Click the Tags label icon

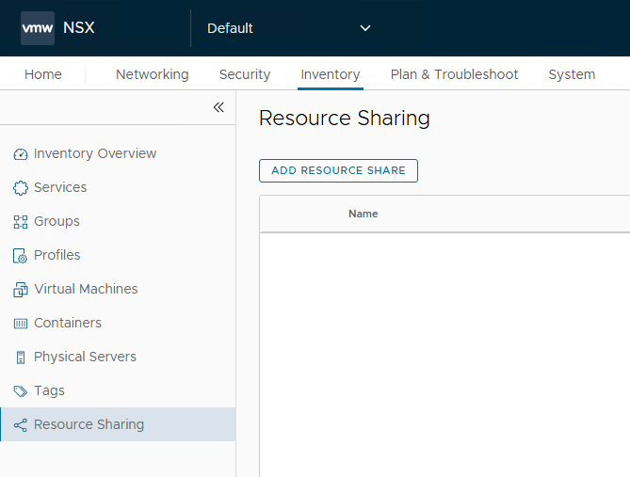pos(21,391)
